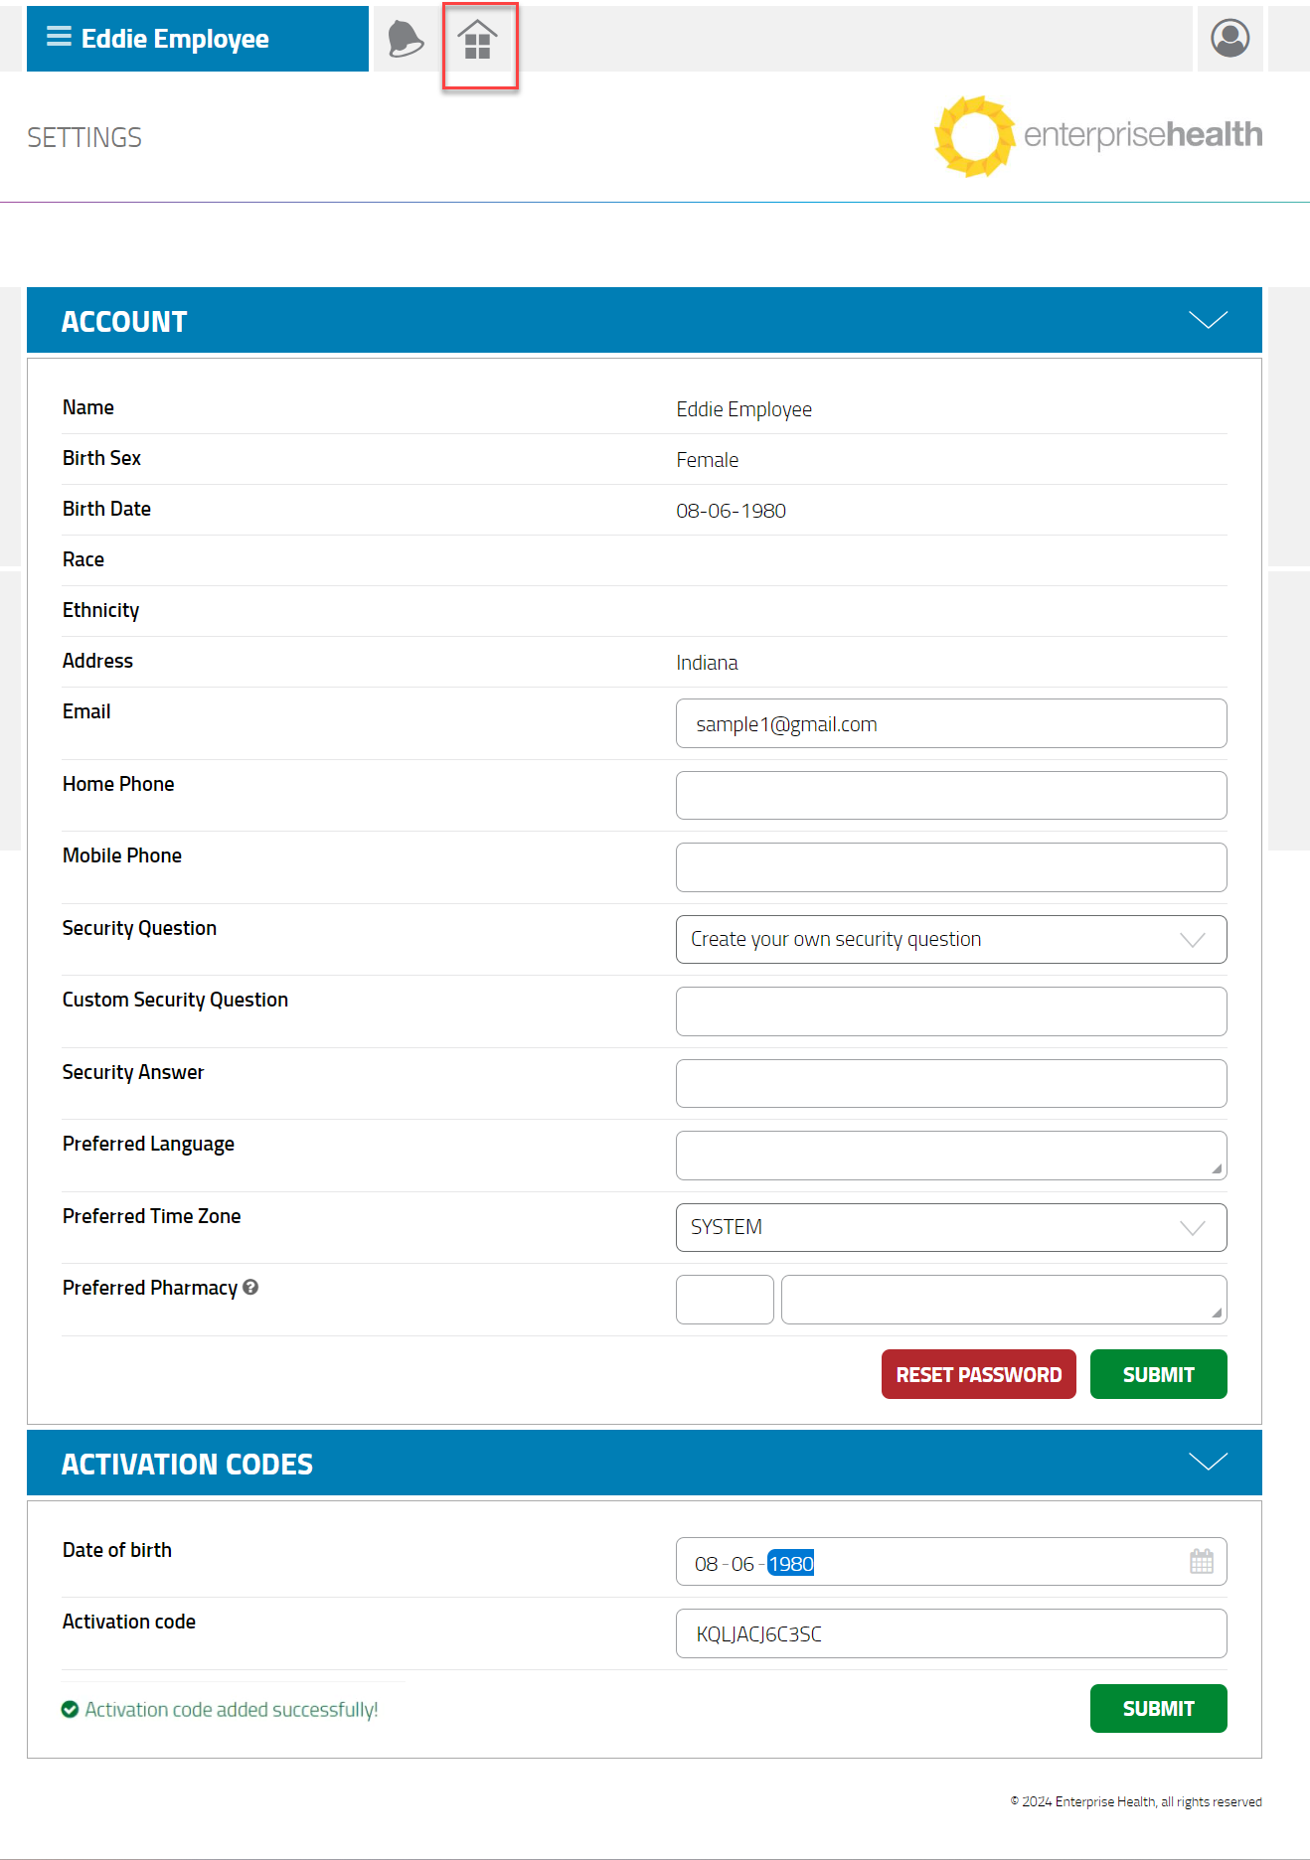Click into the Email field

tap(950, 723)
